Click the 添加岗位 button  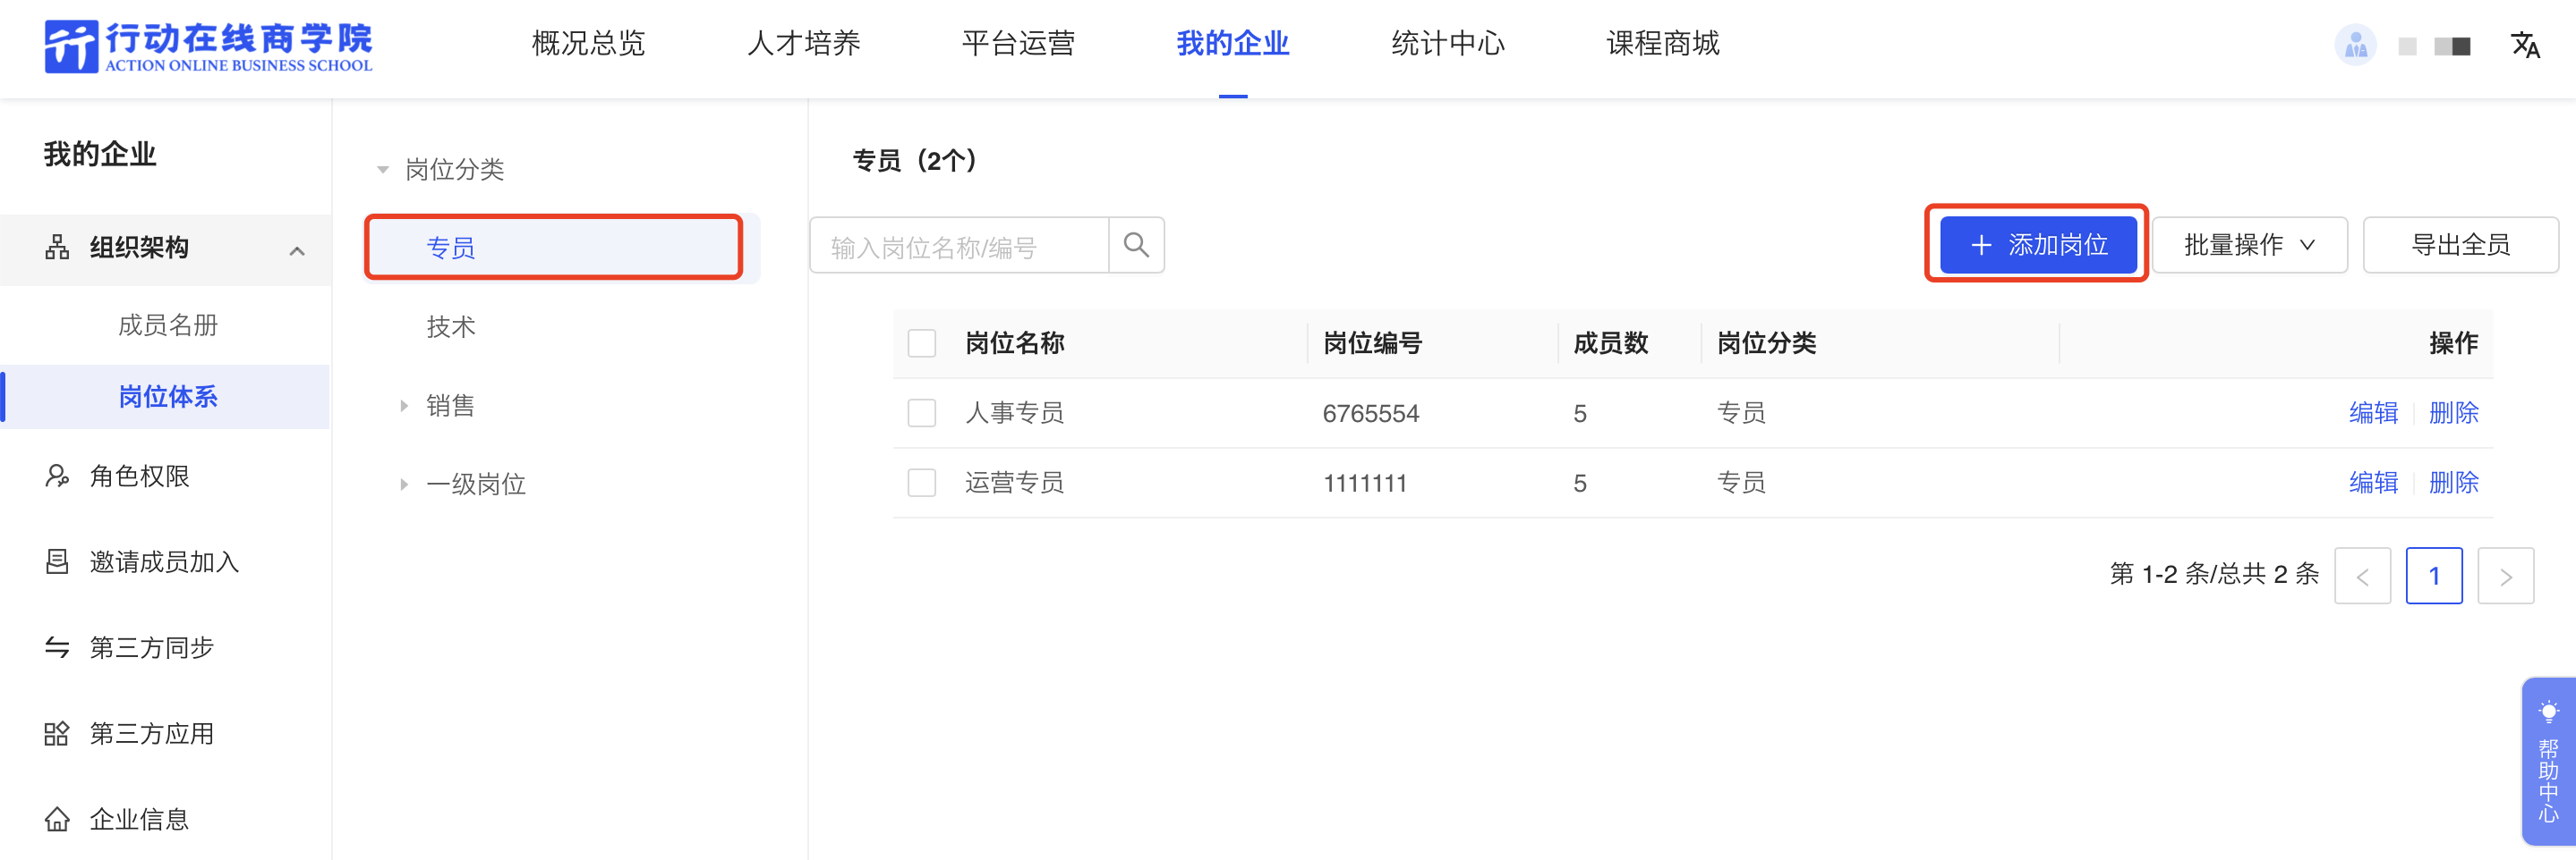(2037, 245)
